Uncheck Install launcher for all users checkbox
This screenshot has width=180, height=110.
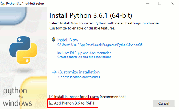coord(51,97)
